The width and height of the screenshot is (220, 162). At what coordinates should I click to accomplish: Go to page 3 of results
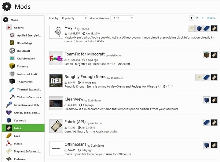202,18
